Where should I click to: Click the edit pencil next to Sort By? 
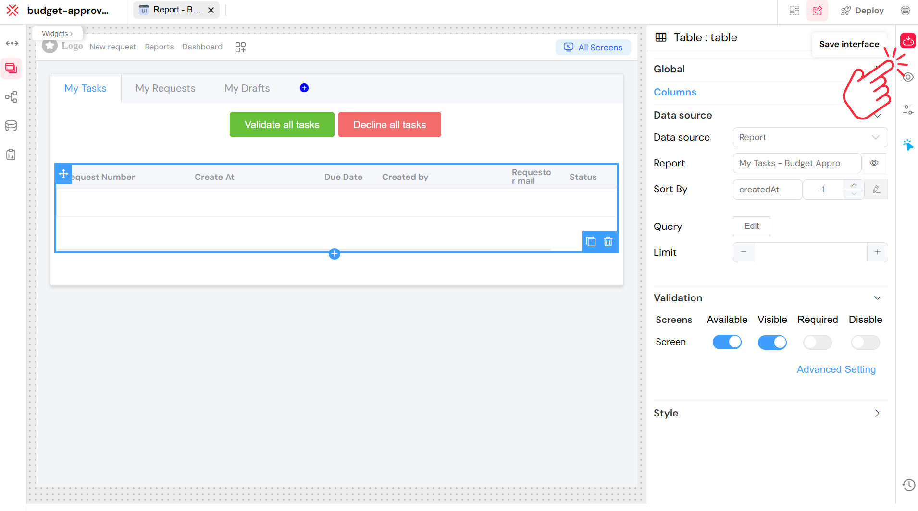click(x=876, y=189)
